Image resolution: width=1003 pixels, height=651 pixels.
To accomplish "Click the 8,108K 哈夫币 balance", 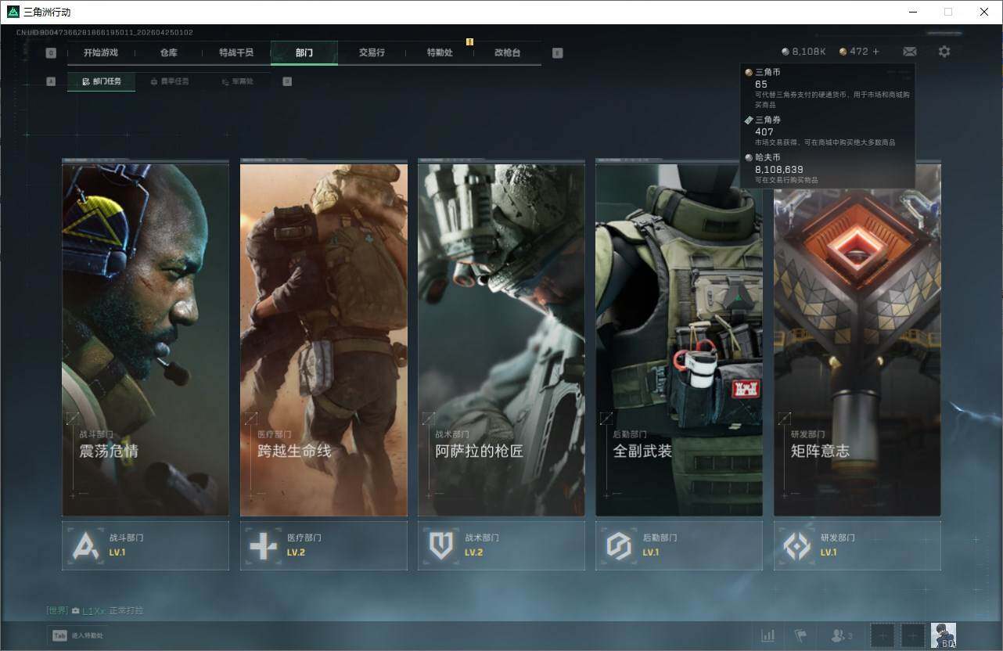I will tap(803, 52).
